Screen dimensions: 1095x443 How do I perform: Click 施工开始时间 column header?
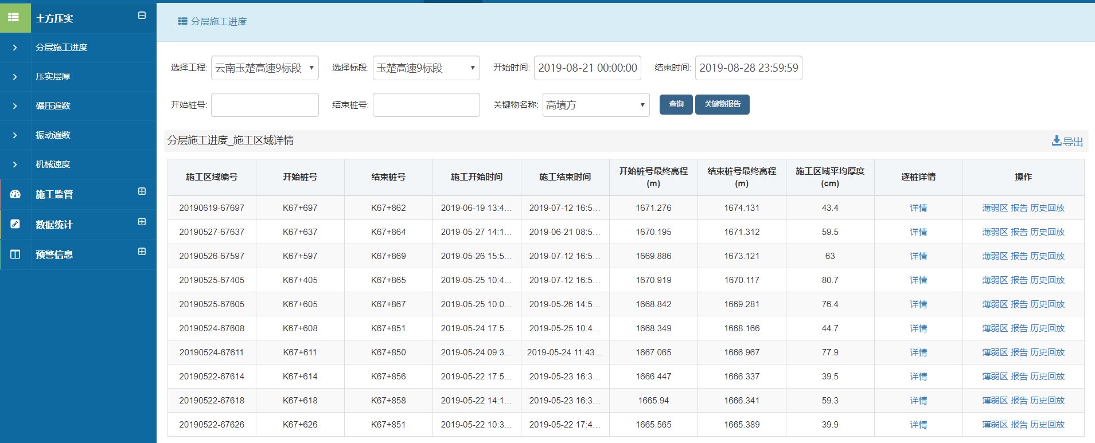(x=477, y=177)
